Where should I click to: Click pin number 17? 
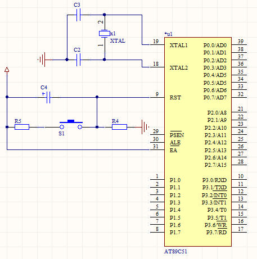pos(241,229)
